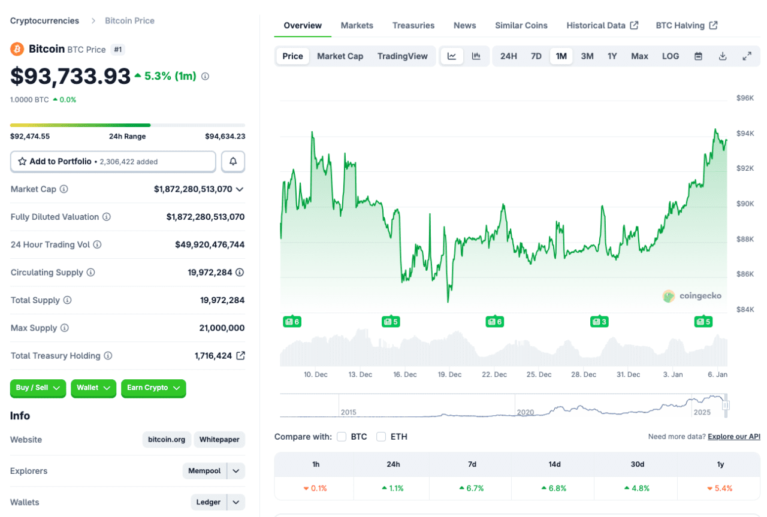The image size is (767, 517).
Task: Open the Buy / Sell dropdown
Action: coord(38,388)
